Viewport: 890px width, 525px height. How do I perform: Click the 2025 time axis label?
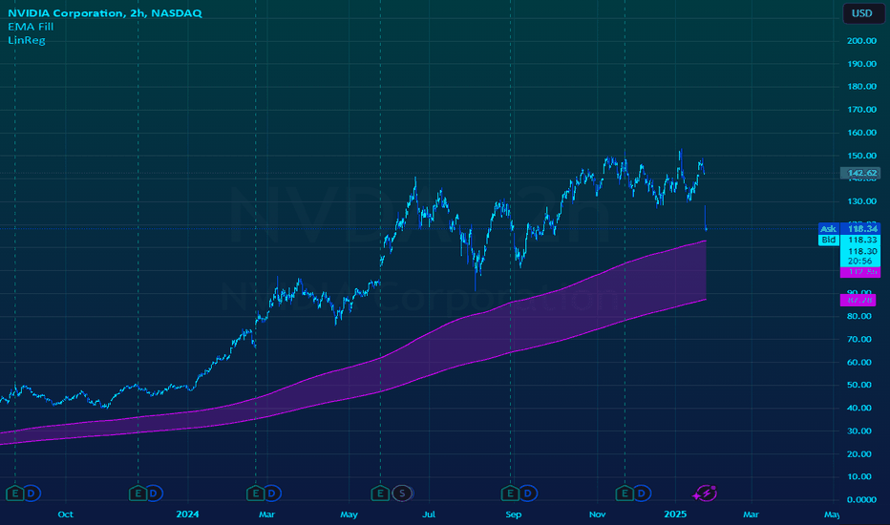click(x=675, y=514)
